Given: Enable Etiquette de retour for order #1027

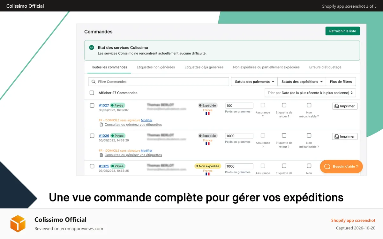Looking at the screenshot, I should [x=284, y=105].
